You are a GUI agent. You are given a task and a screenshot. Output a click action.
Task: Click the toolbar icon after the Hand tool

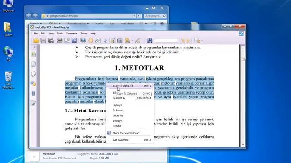pyautogui.click(x=98, y=40)
